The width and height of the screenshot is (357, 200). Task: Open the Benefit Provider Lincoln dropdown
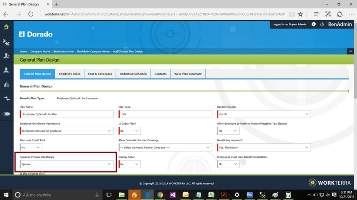(x=264, y=114)
